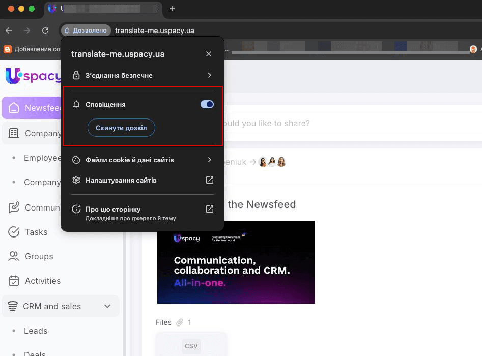Disable the Сповіщення notifications toggle
482x356 pixels.
(x=207, y=104)
